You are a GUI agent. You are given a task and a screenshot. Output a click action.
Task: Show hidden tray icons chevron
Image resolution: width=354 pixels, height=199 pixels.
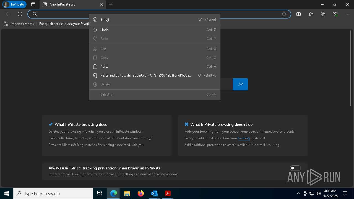[298, 193]
